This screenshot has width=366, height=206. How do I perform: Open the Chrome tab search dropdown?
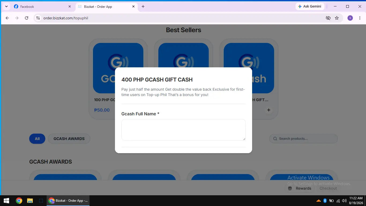click(x=6, y=6)
